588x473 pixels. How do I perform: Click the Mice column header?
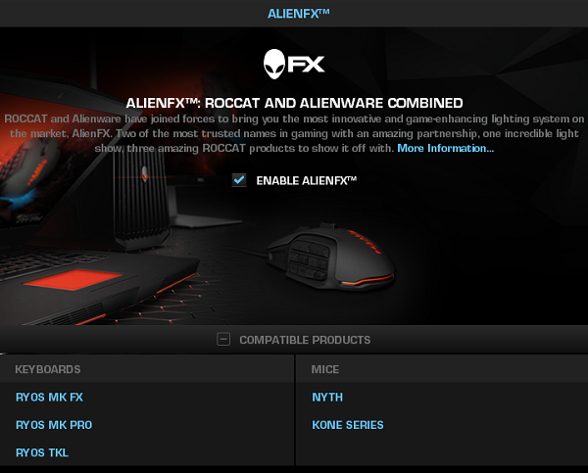click(x=325, y=369)
